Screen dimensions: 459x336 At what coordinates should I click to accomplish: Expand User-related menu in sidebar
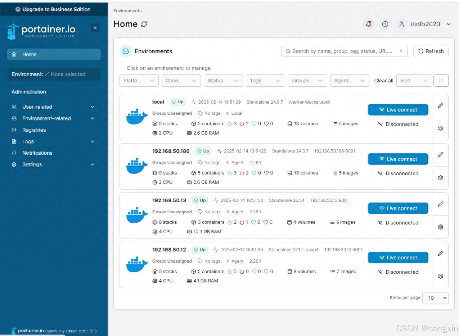(x=53, y=107)
